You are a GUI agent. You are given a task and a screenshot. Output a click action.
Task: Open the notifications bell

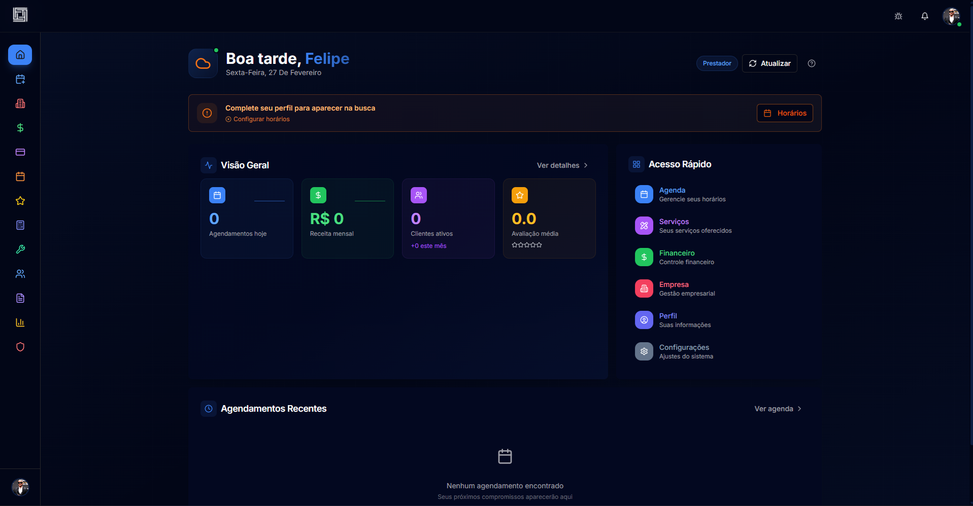click(x=924, y=16)
